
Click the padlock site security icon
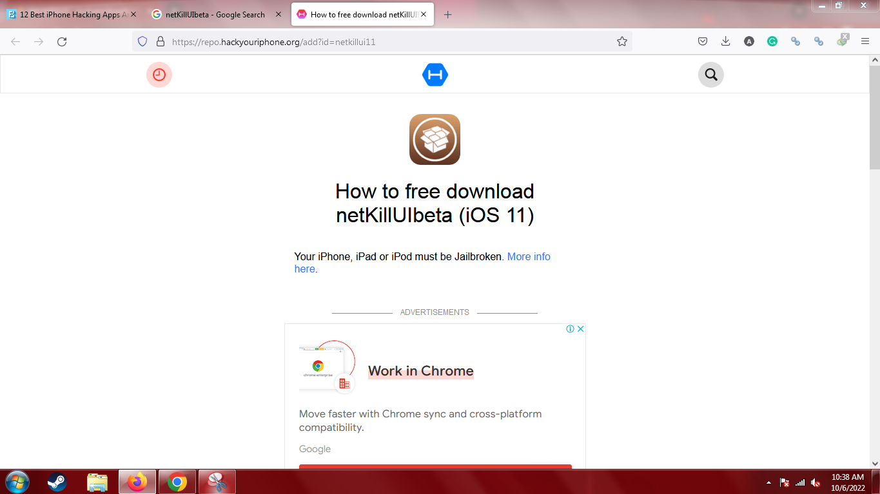[x=161, y=41]
